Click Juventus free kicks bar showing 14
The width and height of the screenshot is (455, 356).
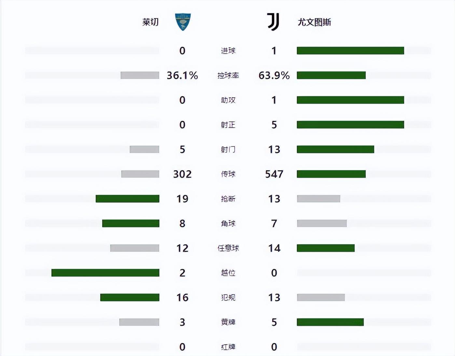coord(325,248)
